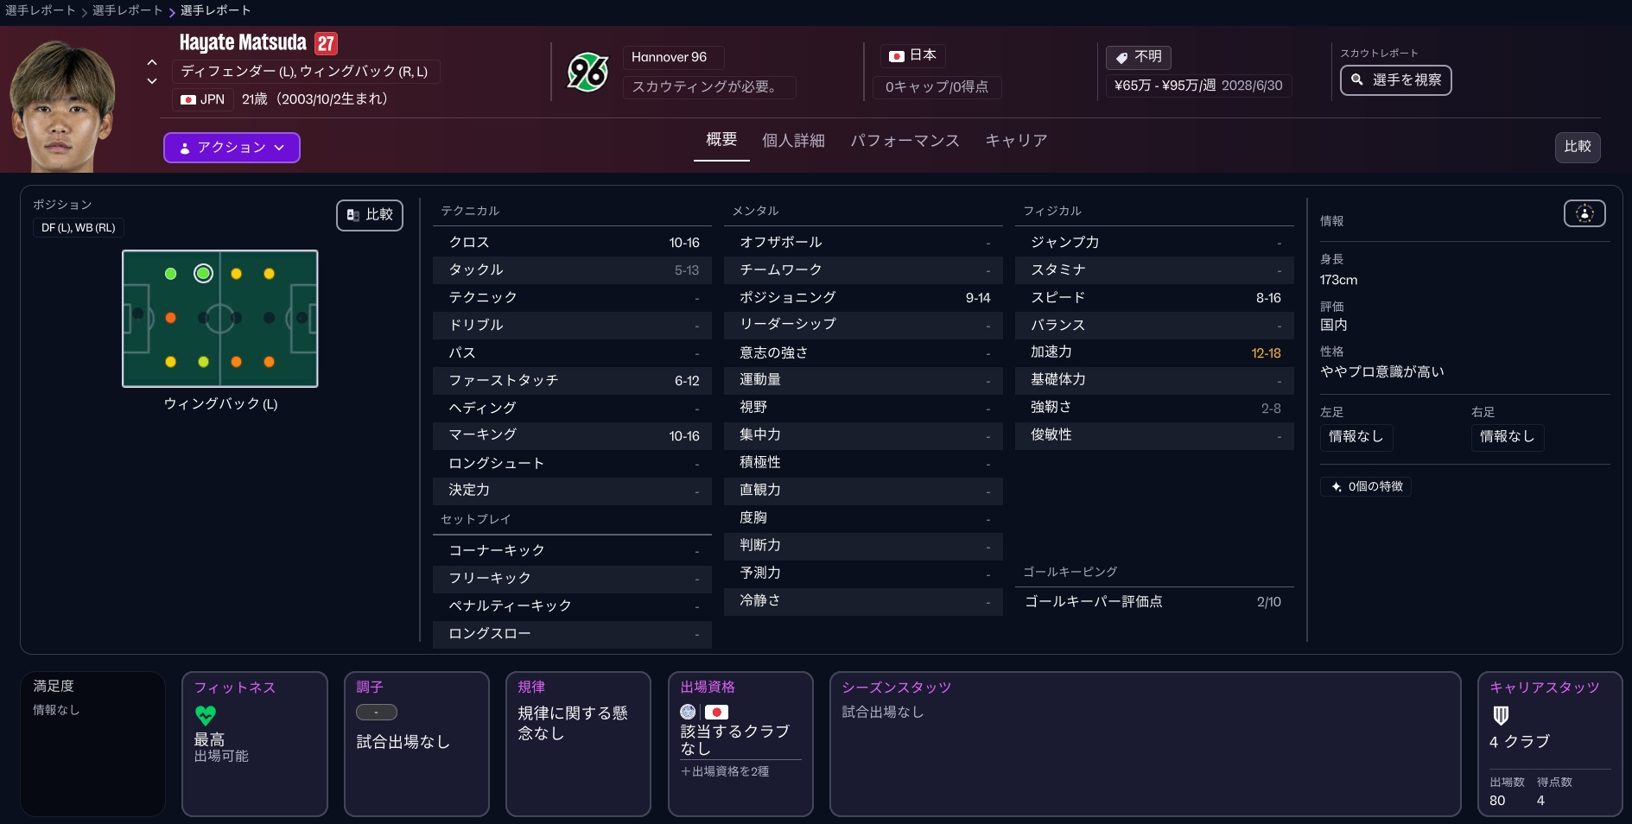Click the 選手を視察 scout button
Viewport: 1632px width, 824px height.
pyautogui.click(x=1395, y=80)
